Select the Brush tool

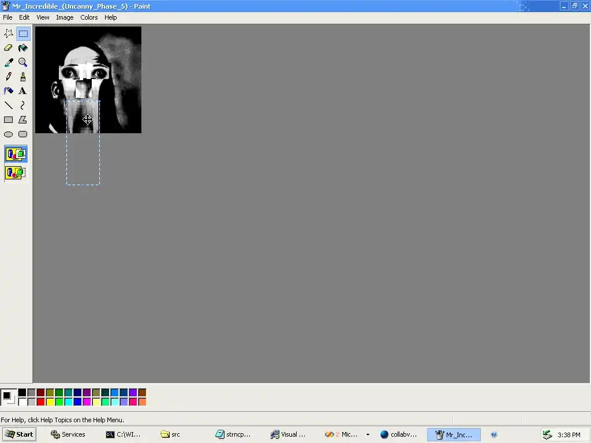pyautogui.click(x=23, y=77)
